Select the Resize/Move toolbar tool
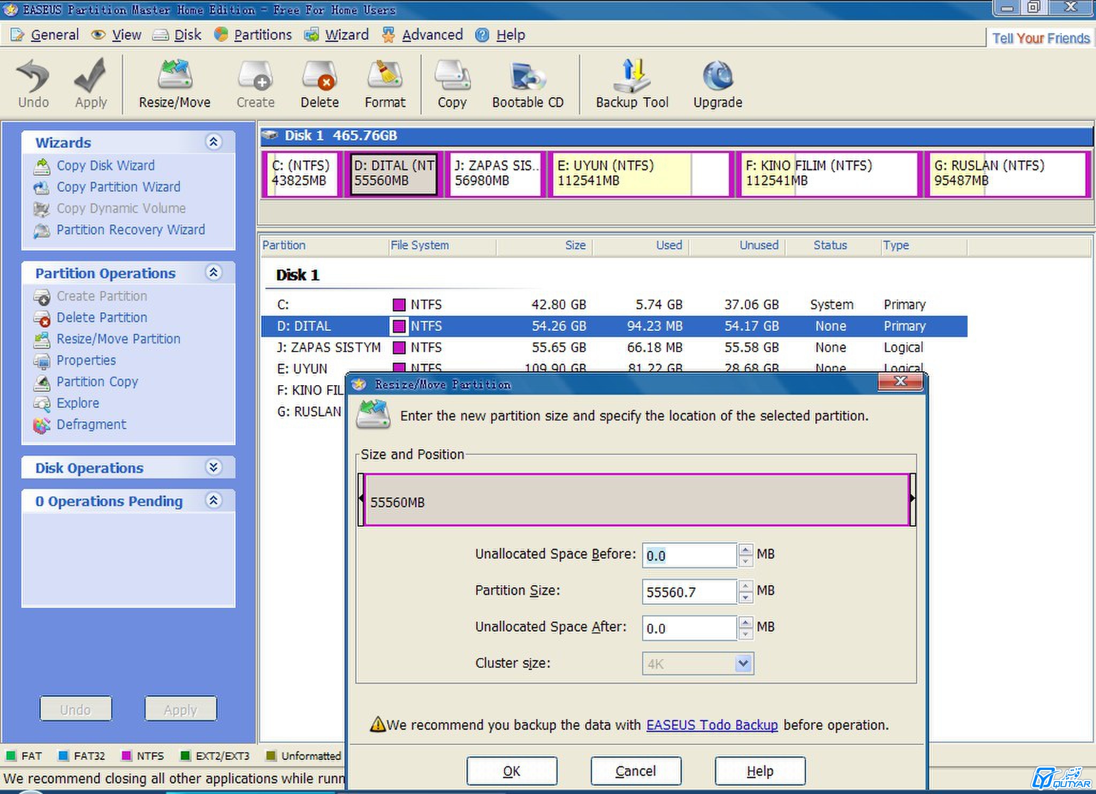1096x794 pixels. 174,83
